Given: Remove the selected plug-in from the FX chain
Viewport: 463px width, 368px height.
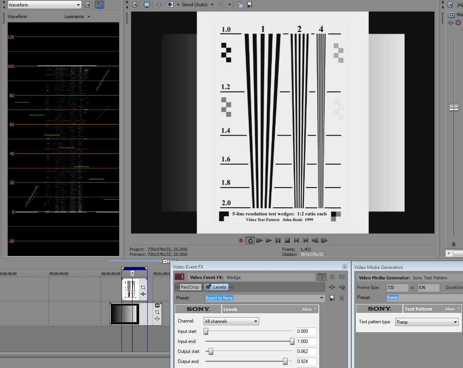Looking at the screenshot, I should [x=342, y=287].
